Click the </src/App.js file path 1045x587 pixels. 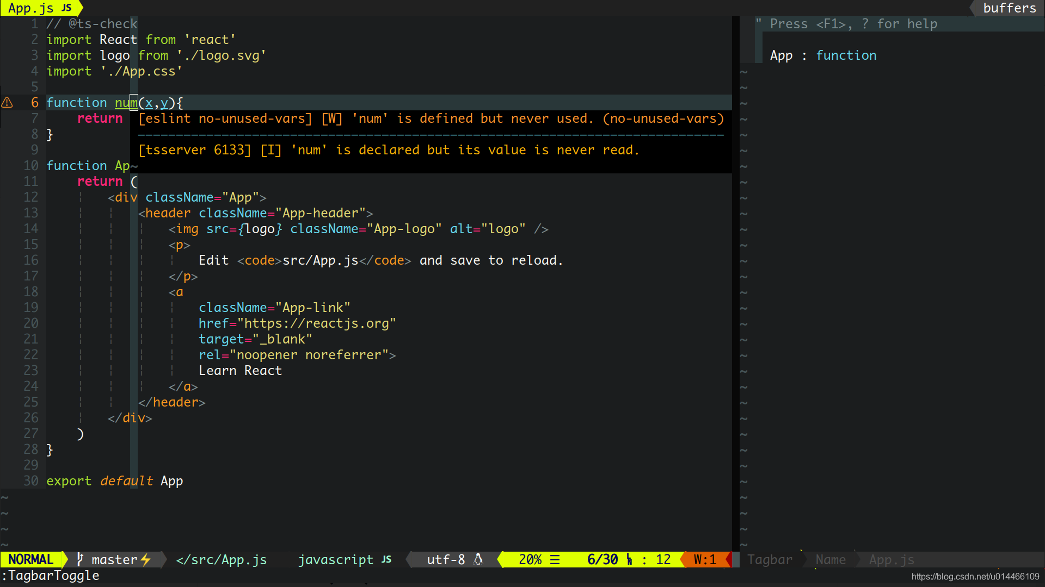(x=222, y=559)
